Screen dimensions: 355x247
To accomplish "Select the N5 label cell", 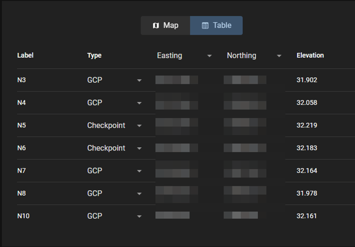I will tap(22, 125).
